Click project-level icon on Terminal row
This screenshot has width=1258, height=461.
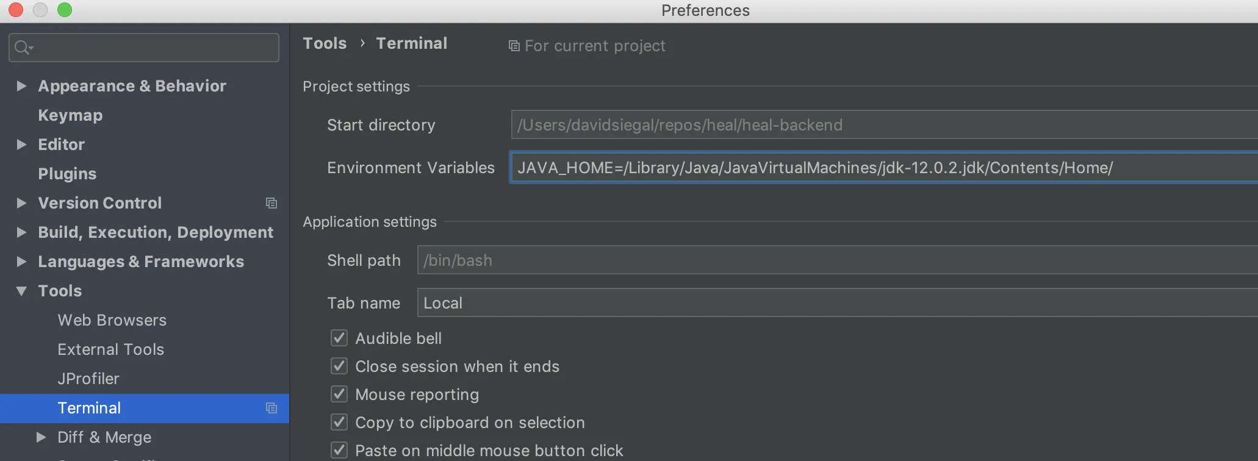click(271, 408)
